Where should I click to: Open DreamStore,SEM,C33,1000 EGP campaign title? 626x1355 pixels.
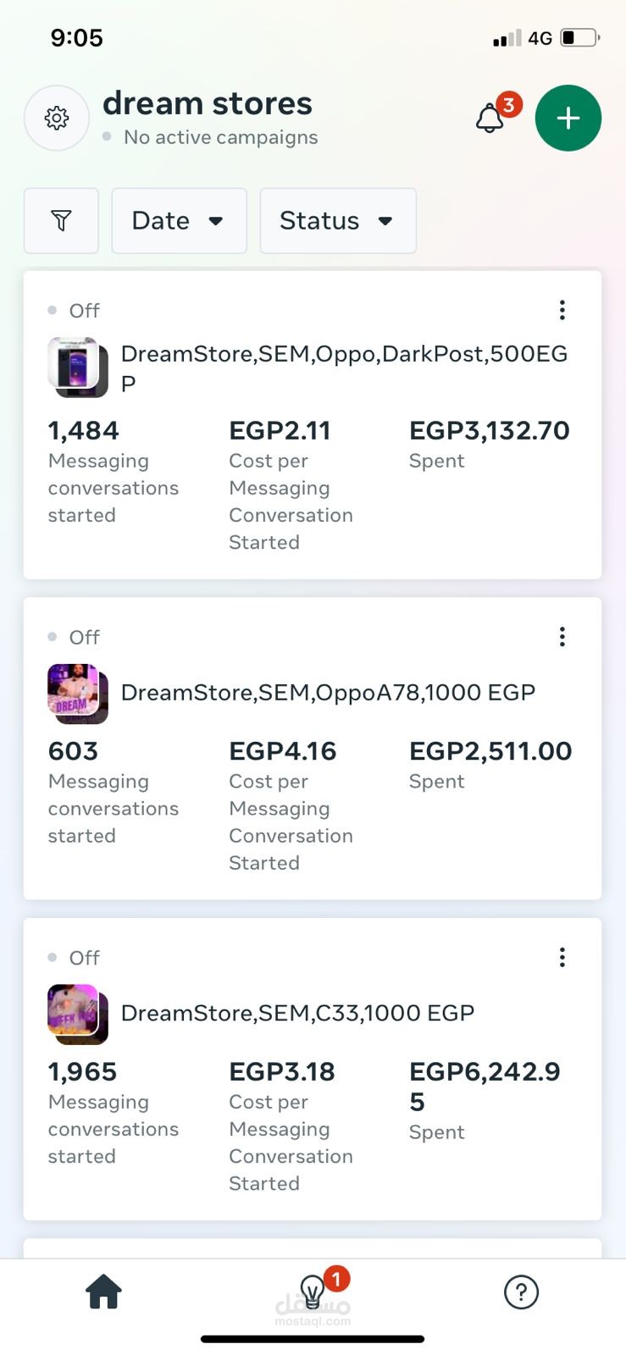coord(297,1013)
